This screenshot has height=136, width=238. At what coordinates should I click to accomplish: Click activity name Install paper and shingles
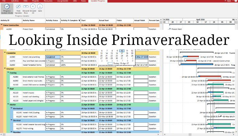(x=33, y=101)
